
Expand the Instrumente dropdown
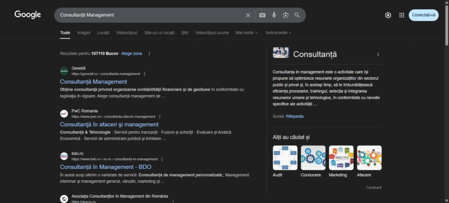[x=278, y=32]
